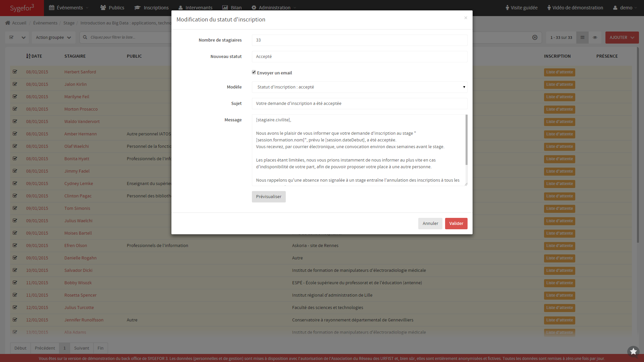
Task: Open the Action groupée dropdown
Action: point(53,38)
